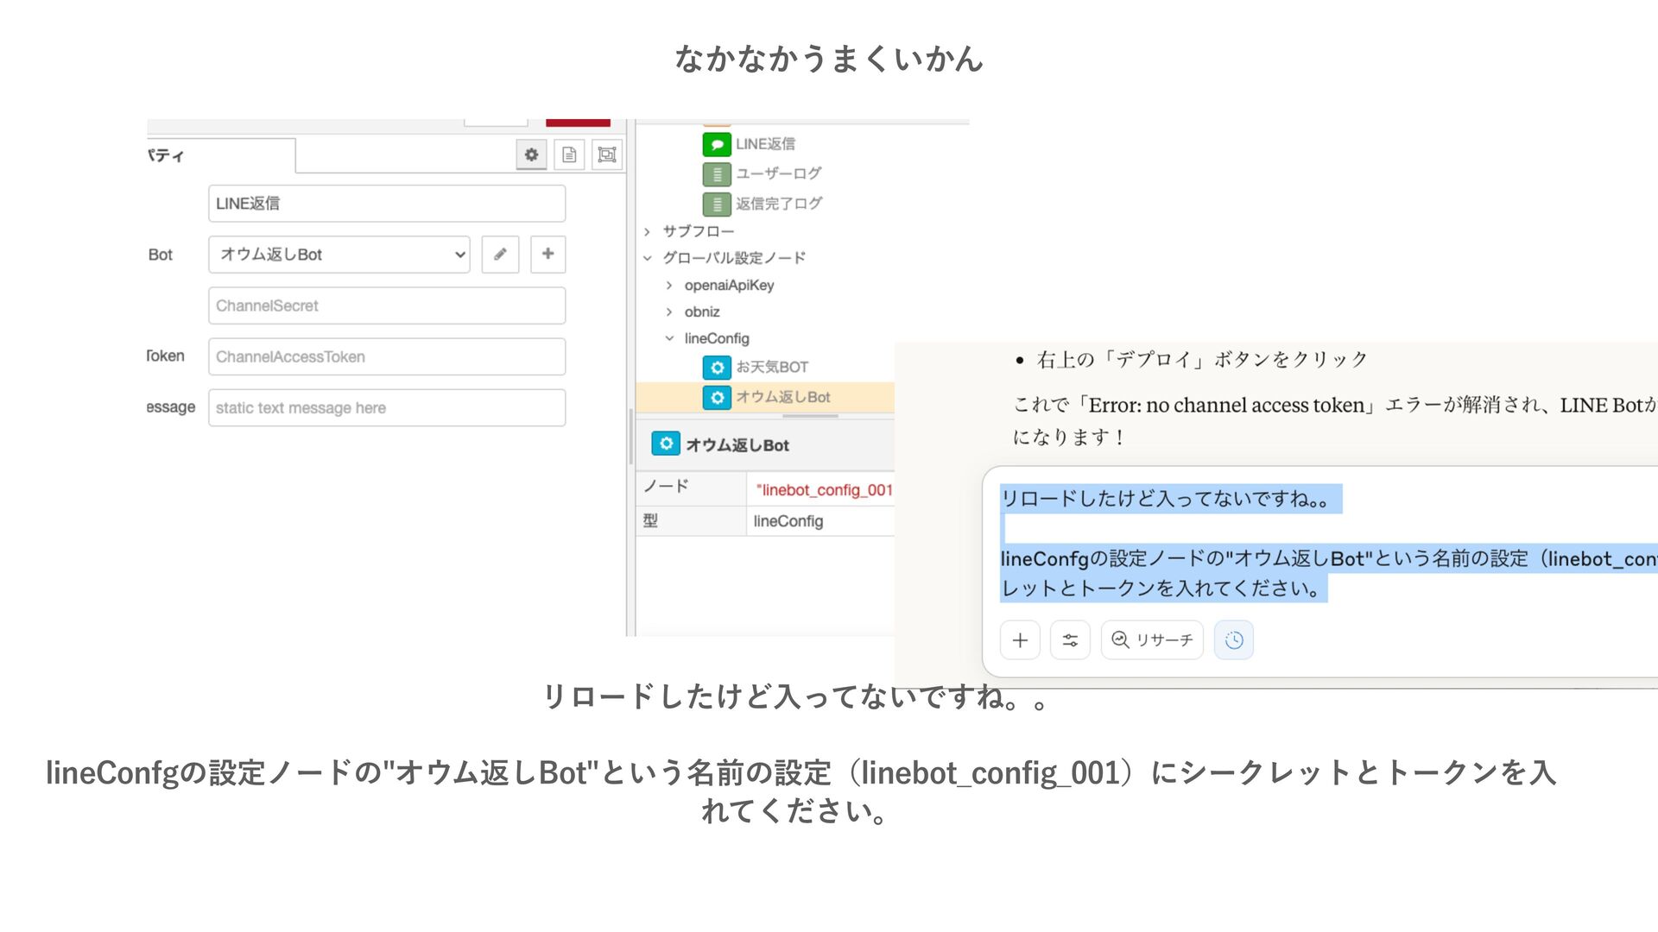Toggle the clock extended thinking icon
The image size is (1658, 932).
pyautogui.click(x=1234, y=640)
